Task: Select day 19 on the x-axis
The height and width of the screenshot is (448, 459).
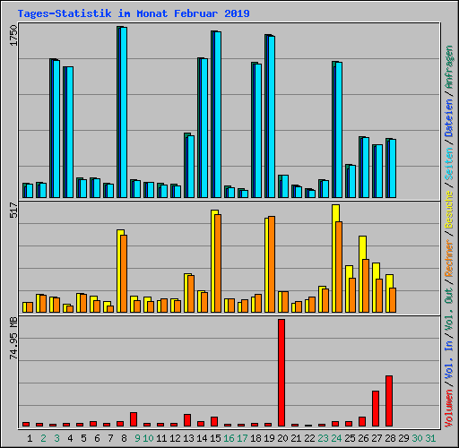Action: 269,438
